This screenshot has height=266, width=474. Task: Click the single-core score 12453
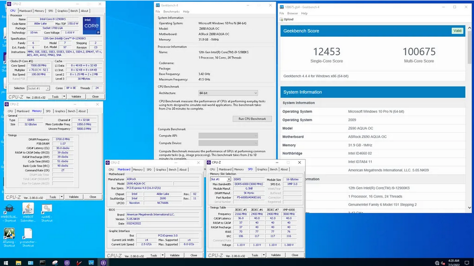[327, 52]
